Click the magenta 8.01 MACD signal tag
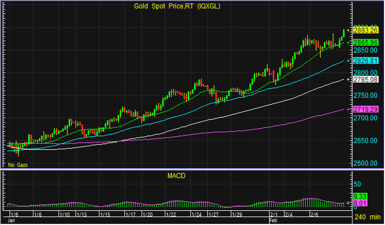 pyautogui.click(x=360, y=203)
